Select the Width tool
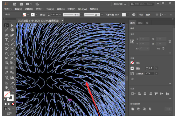This screenshot has width=176, height=118. coord(6,58)
